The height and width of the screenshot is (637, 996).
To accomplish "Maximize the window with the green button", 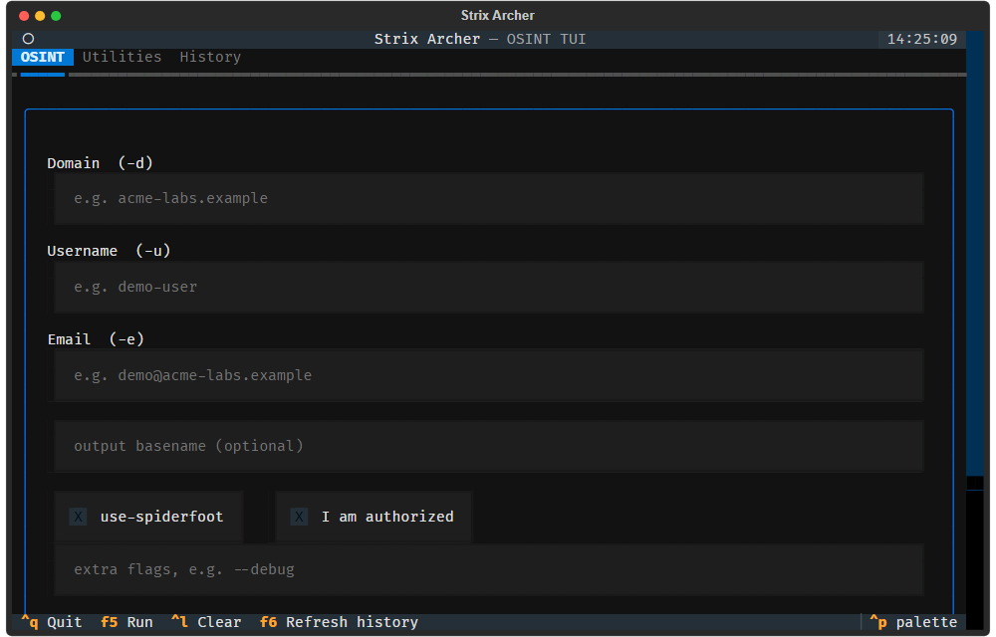I will tap(56, 16).
